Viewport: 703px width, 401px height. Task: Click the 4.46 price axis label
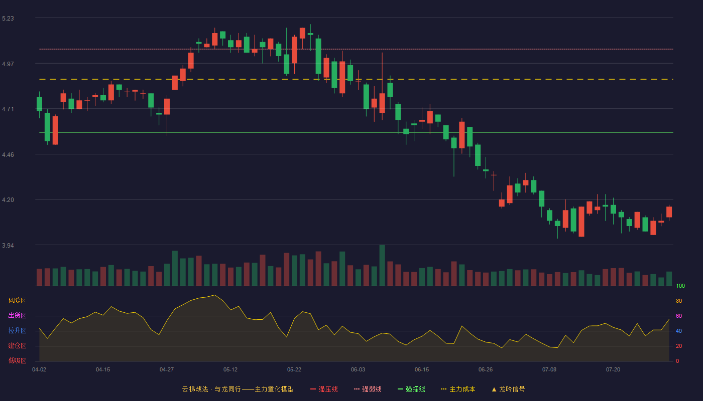tap(8, 155)
